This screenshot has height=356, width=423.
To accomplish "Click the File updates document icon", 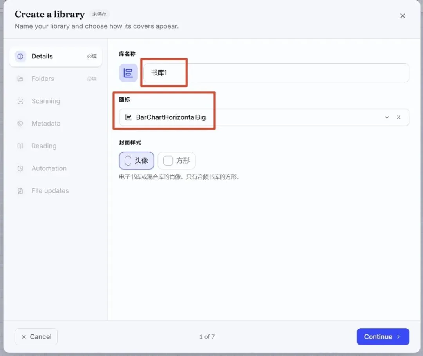I will pyautogui.click(x=20, y=191).
